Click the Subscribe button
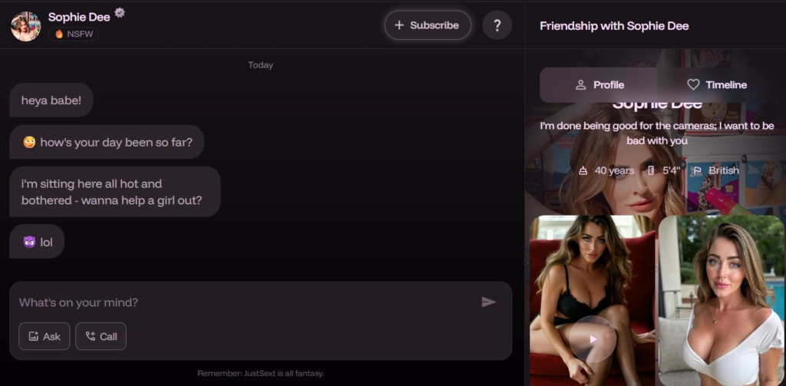This screenshot has width=786, height=386. (428, 25)
